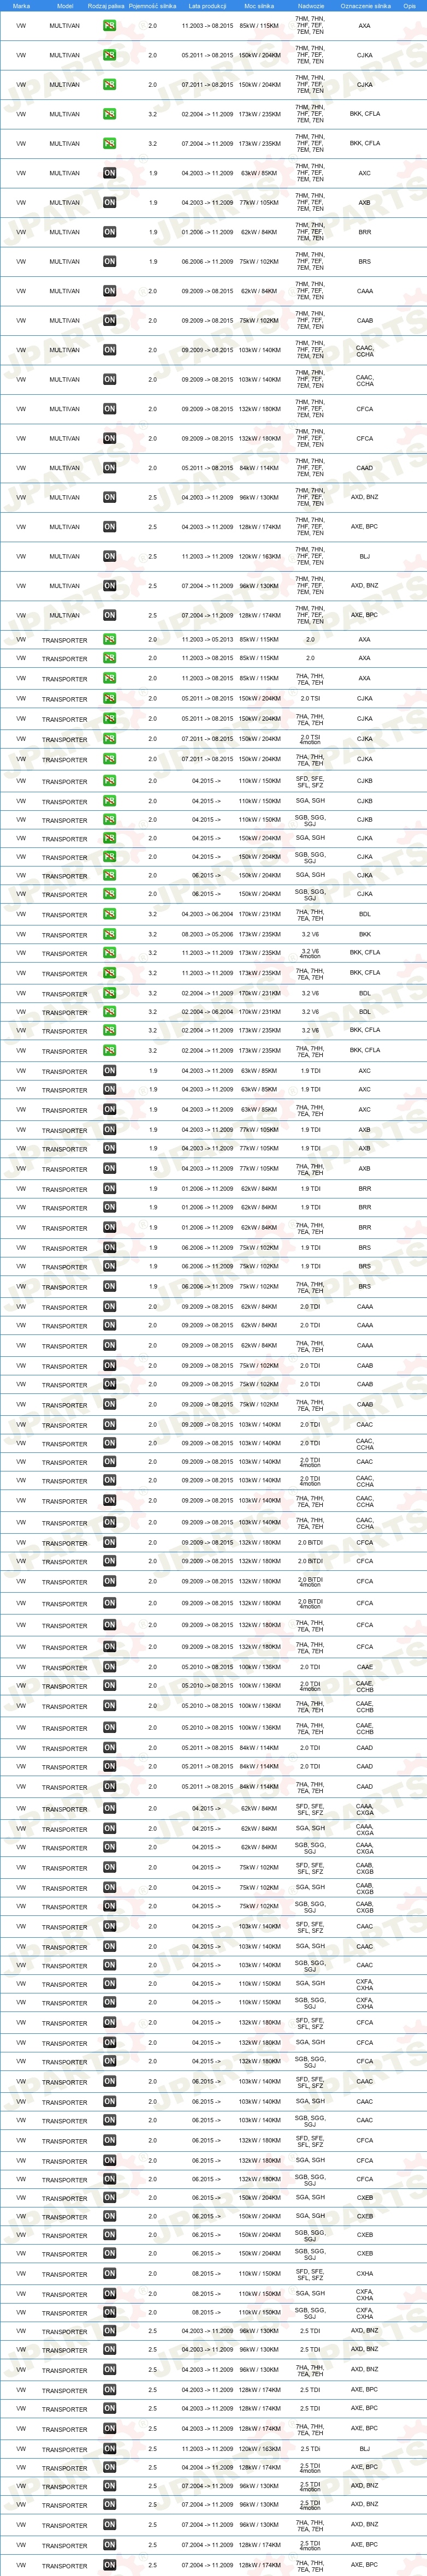Click PB icon for Transporter CJKB with SFD, SFE bodies
The height and width of the screenshot is (2576, 427).
tap(109, 781)
